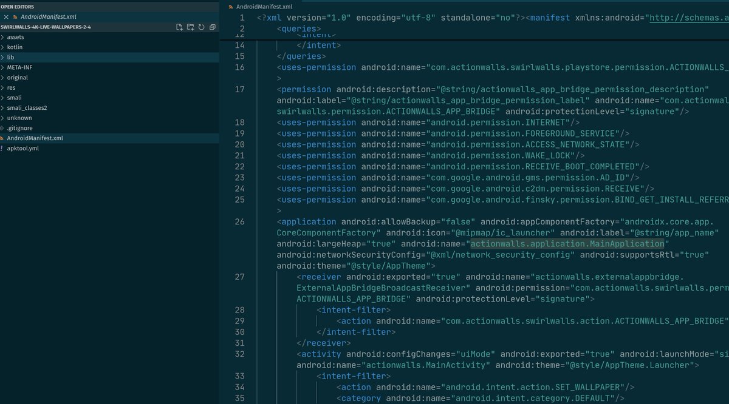Viewport: 729px width, 404px height.
Task: Click line number 32 in the gutter
Action: click(x=239, y=354)
